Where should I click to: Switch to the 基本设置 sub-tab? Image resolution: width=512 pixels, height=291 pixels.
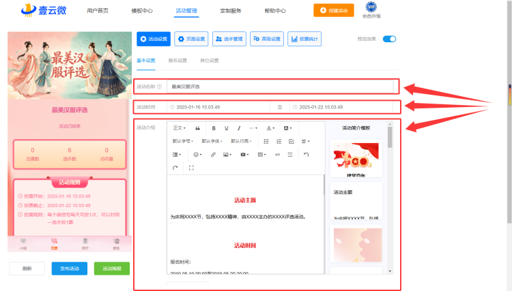point(145,61)
